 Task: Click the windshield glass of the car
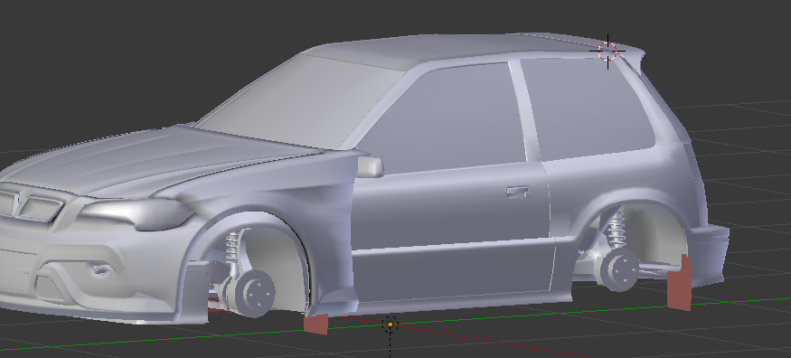(300, 101)
